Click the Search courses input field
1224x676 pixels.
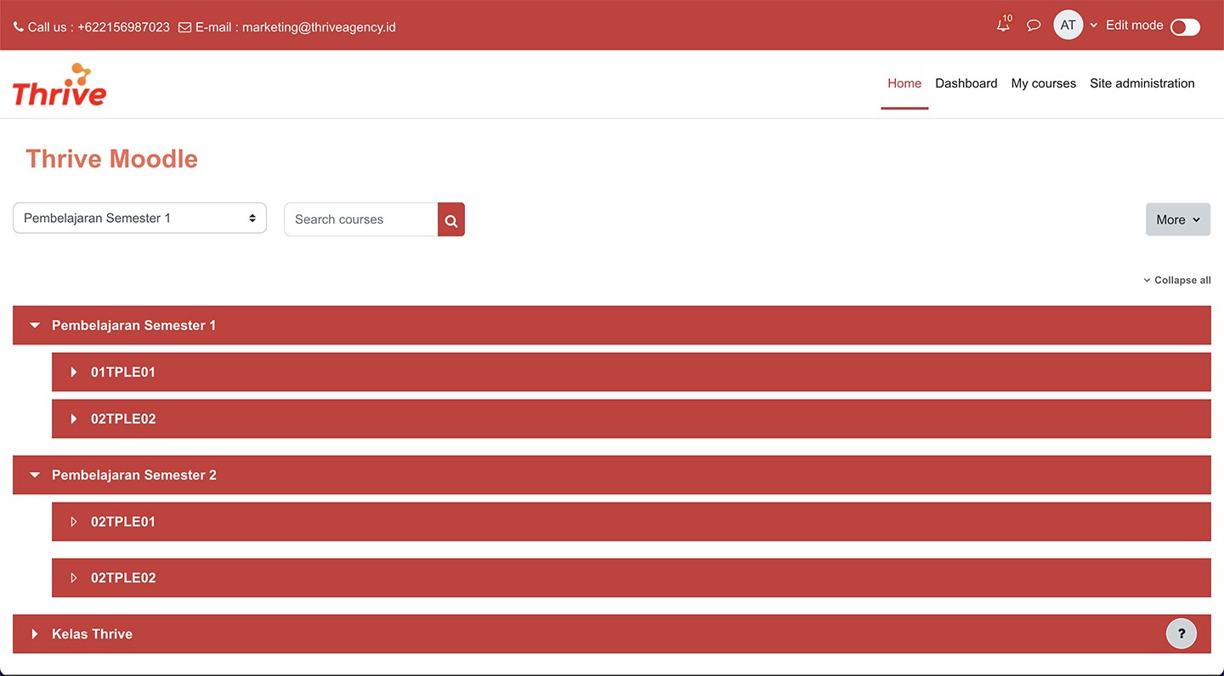pos(361,219)
